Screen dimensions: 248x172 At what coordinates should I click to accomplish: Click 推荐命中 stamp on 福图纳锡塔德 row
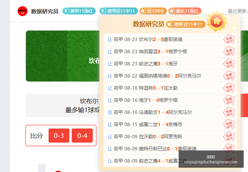tap(229, 76)
